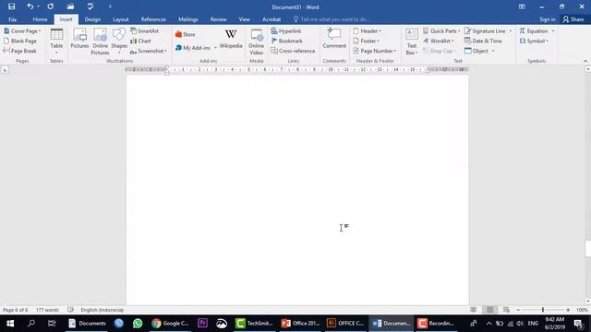591x332 pixels.
Task: Open the Office Store add-ins
Action: coord(185,34)
